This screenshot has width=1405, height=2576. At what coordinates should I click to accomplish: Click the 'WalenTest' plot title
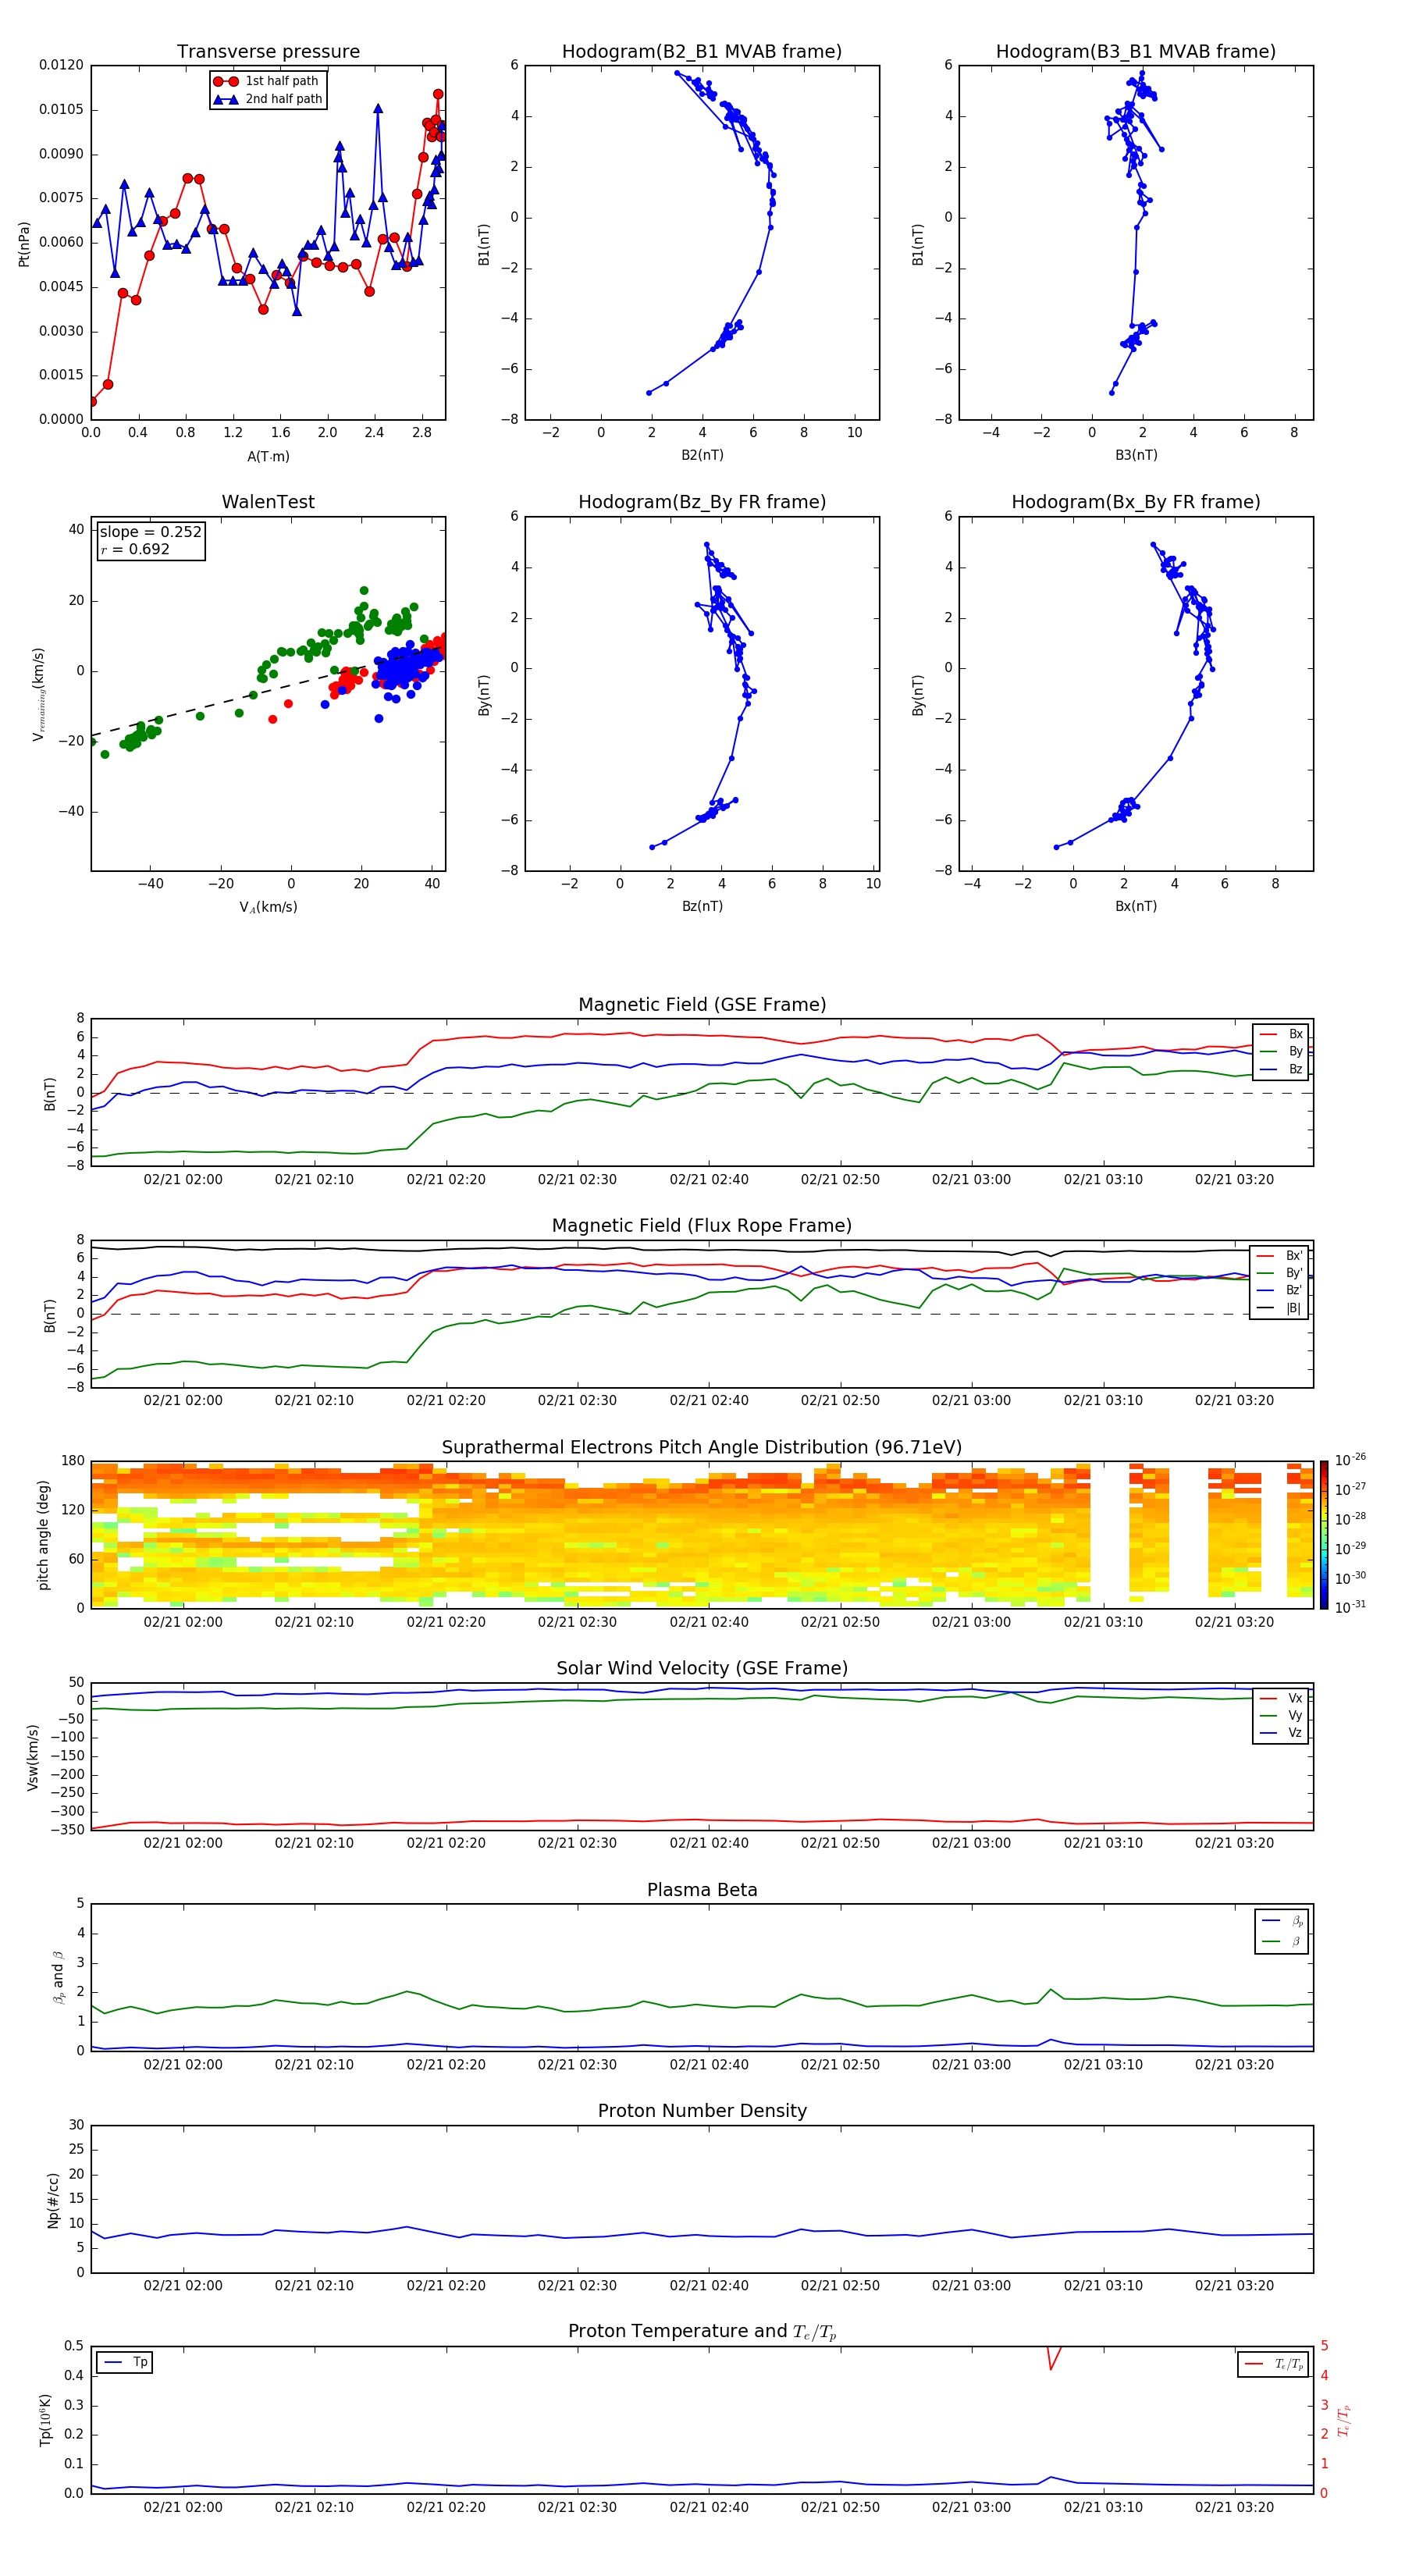click(268, 502)
